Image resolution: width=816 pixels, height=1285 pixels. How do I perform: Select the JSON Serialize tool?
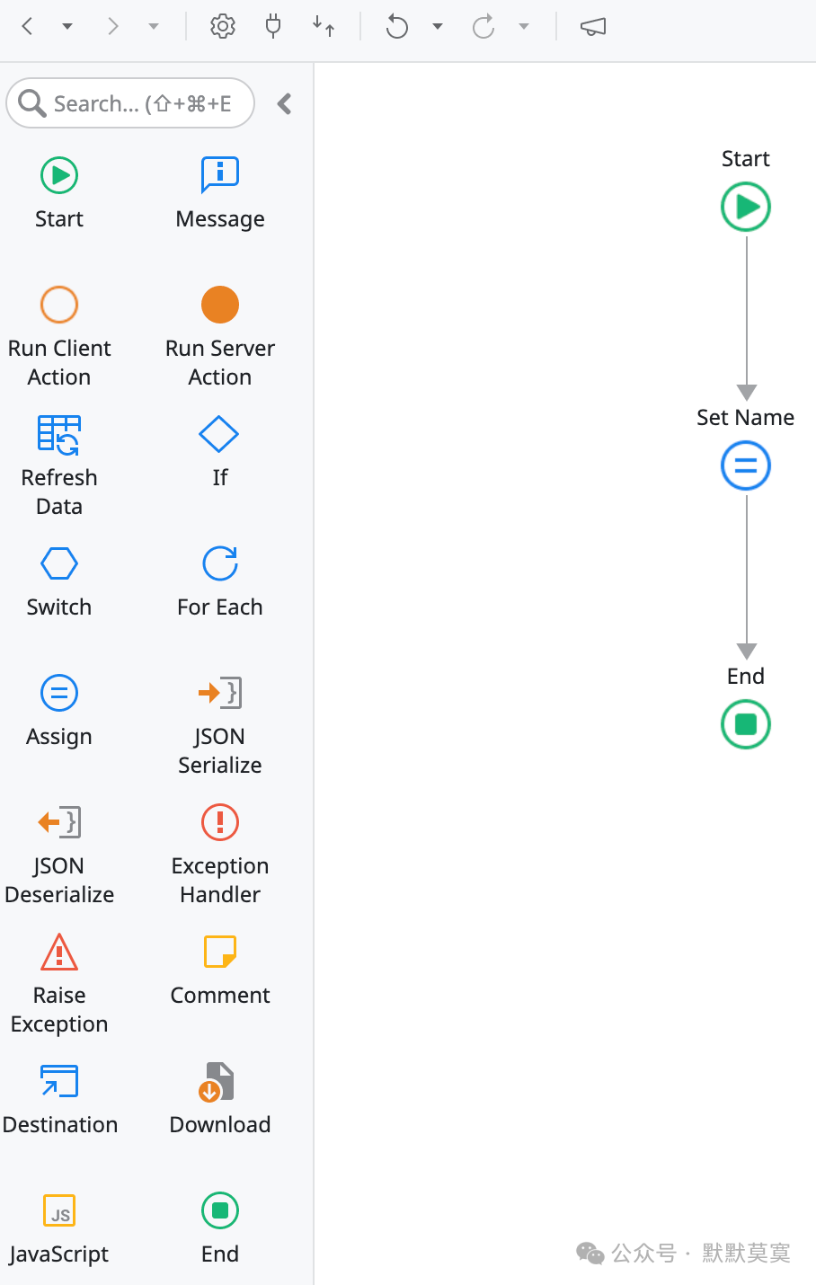click(x=219, y=693)
